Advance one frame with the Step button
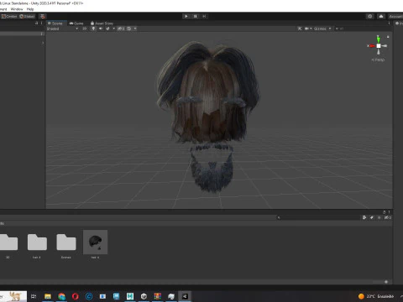Screen dimensions: 403x302 204,16
